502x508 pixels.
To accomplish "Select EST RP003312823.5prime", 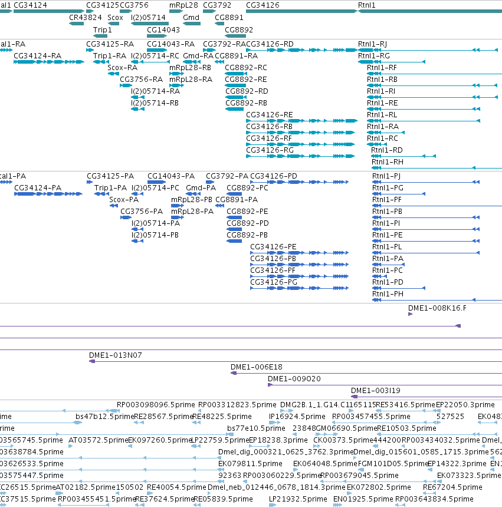I will click(237, 405).
